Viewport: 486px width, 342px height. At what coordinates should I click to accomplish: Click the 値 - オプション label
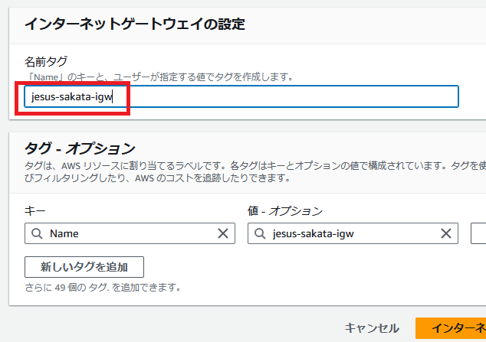(285, 211)
